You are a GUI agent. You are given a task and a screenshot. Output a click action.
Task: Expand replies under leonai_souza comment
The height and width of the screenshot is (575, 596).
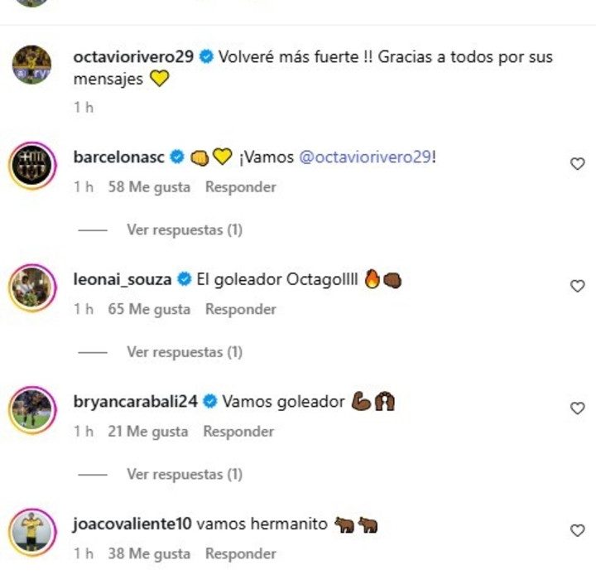tap(185, 352)
